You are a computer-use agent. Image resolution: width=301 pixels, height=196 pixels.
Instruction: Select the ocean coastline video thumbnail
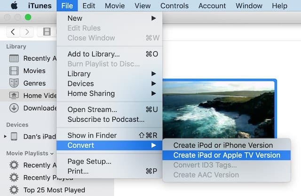point(219,109)
